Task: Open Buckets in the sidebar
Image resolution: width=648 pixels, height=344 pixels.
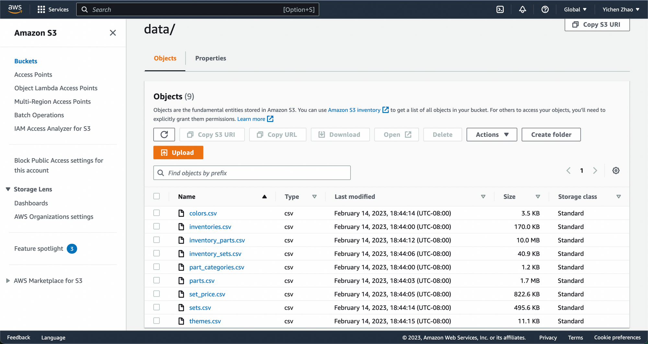Action: click(26, 61)
